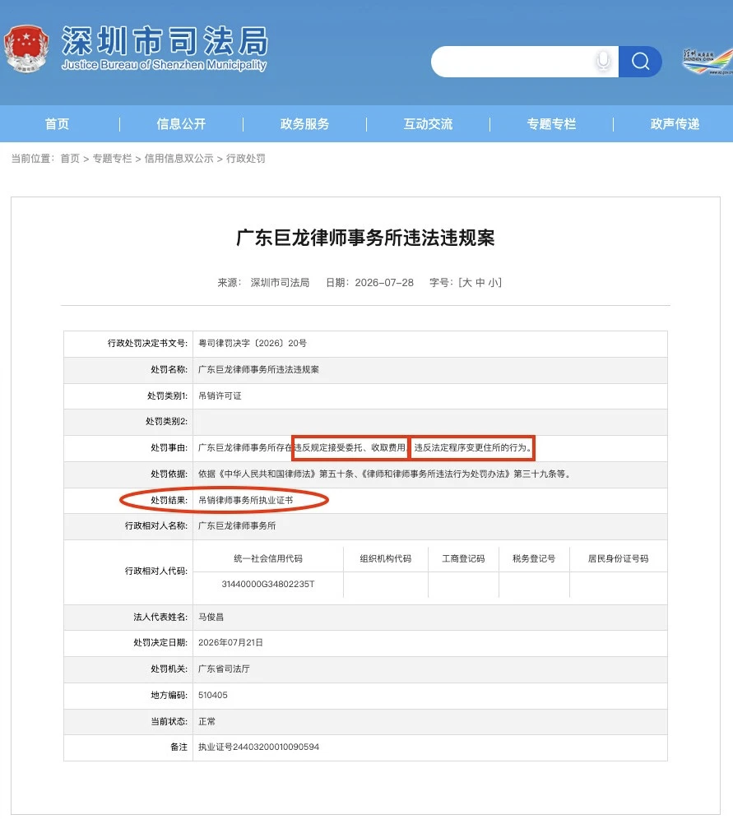
Task: Click the 行政相对人名称 value 广东巨龙律师事务所
Action: 237,525
